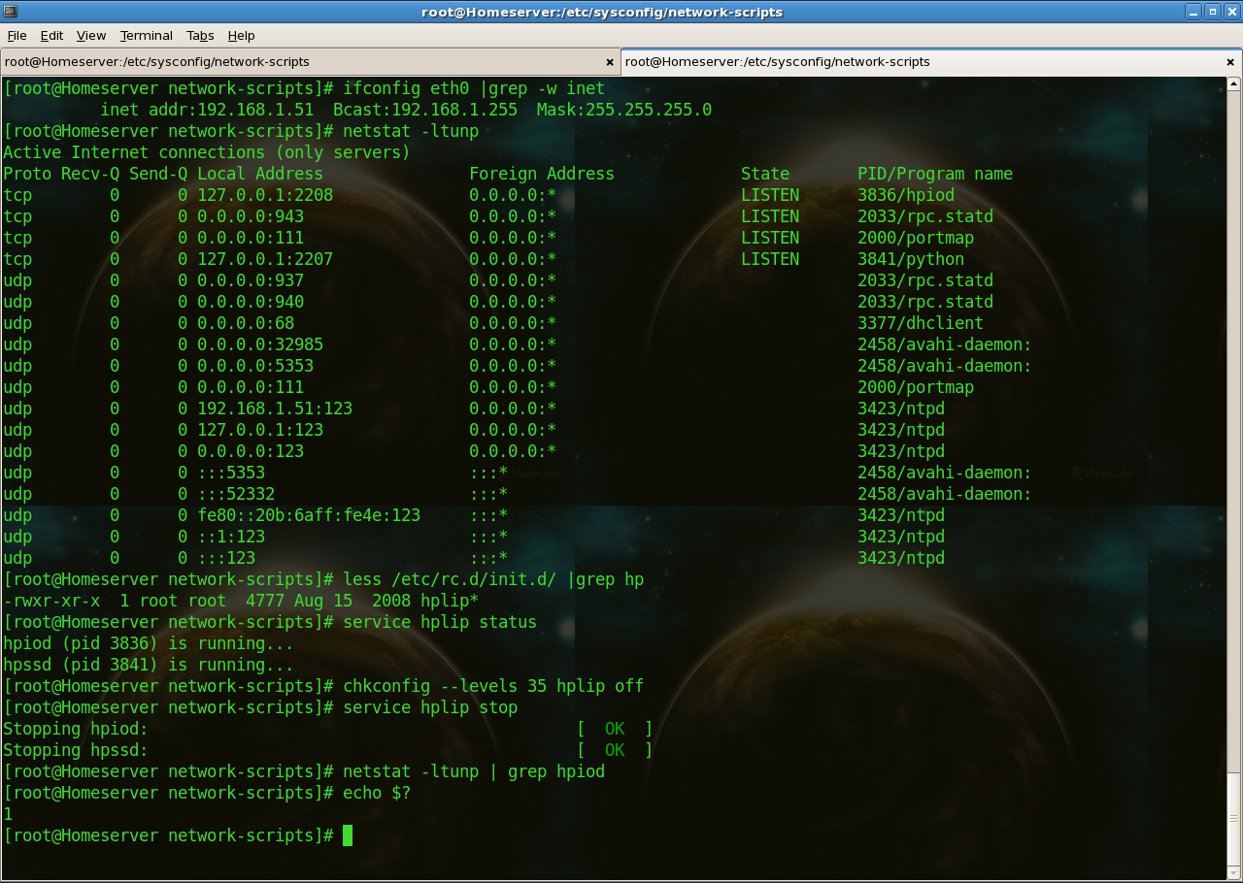The height and width of the screenshot is (883, 1243).
Task: Click program name '3836/hpiod'
Action: [906, 195]
